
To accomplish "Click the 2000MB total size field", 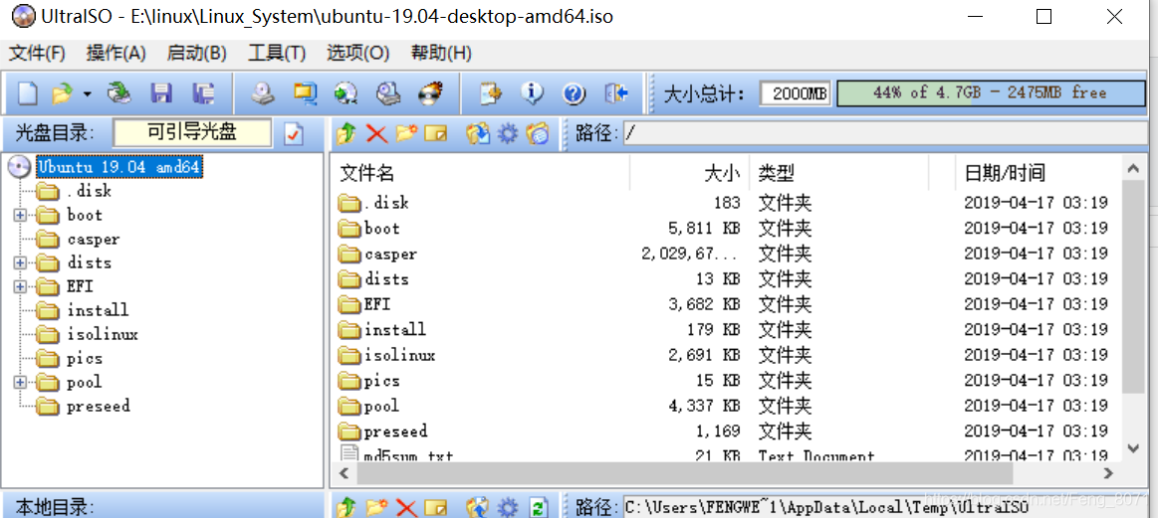I will 796,93.
